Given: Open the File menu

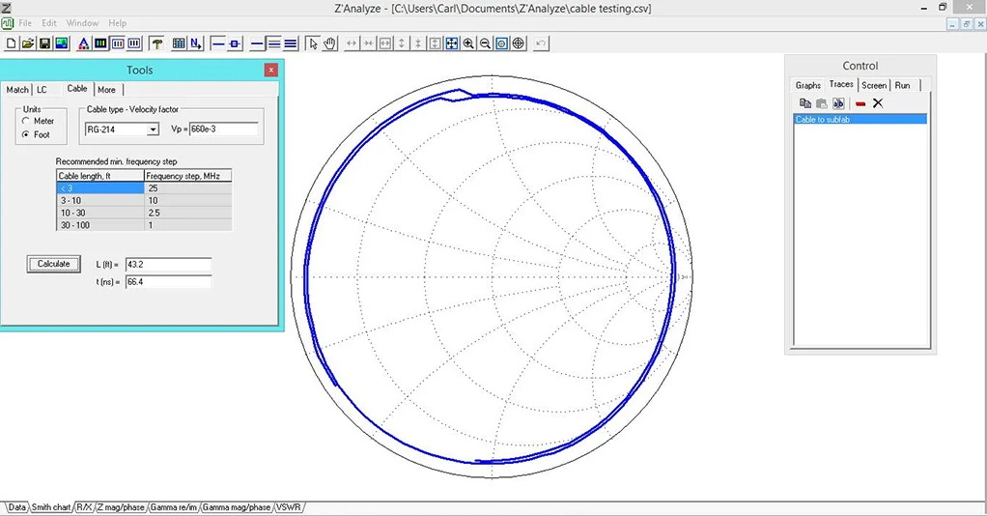Looking at the screenshot, I should tap(25, 23).
